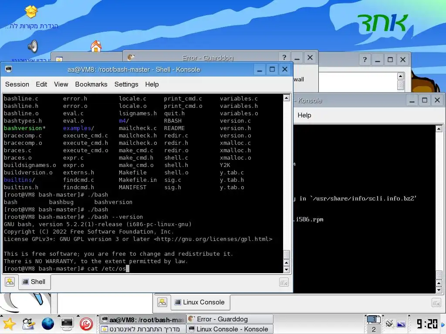Open the Home folder desktop icon
The image size is (446, 334).
tap(96, 46)
